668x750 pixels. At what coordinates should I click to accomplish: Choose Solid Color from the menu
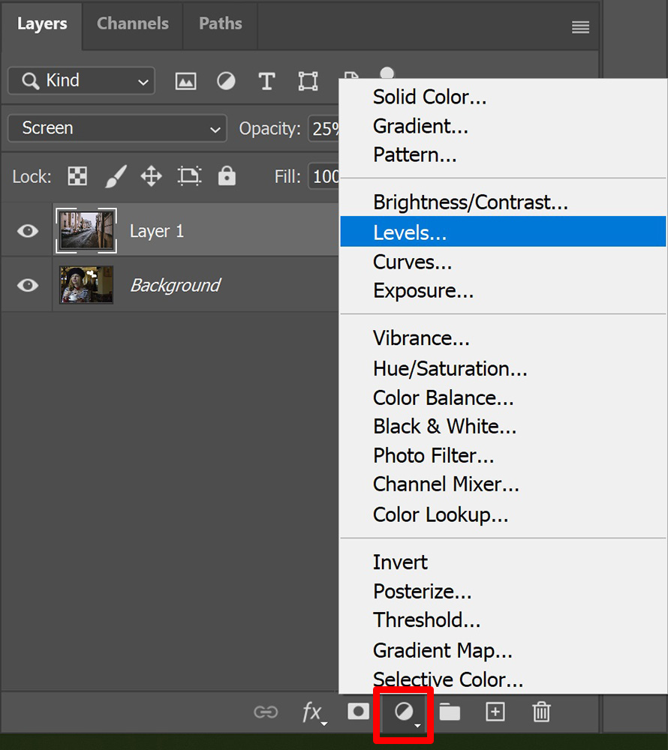tap(503, 97)
